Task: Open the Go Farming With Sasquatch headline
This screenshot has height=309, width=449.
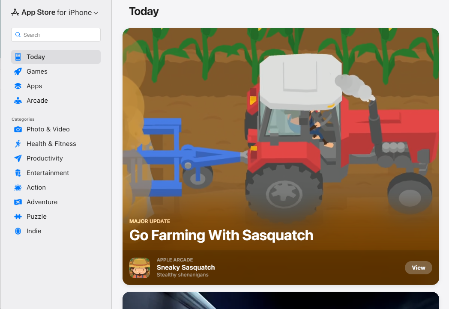Action: point(221,235)
